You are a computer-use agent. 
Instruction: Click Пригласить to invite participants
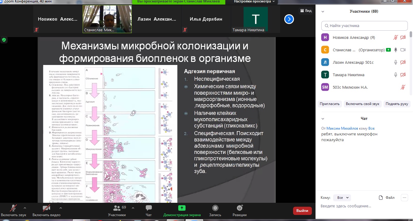pos(329,104)
